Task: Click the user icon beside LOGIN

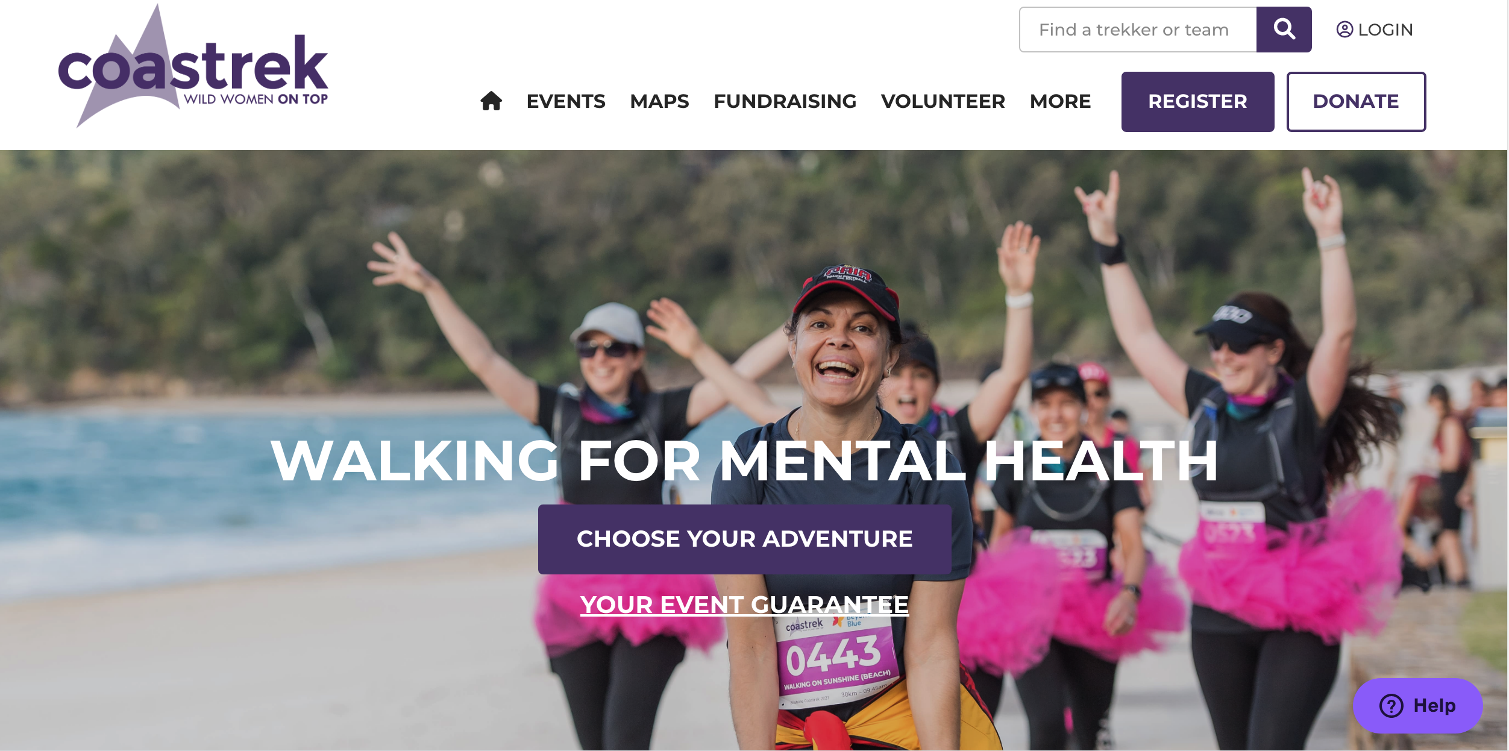Action: (x=1344, y=30)
